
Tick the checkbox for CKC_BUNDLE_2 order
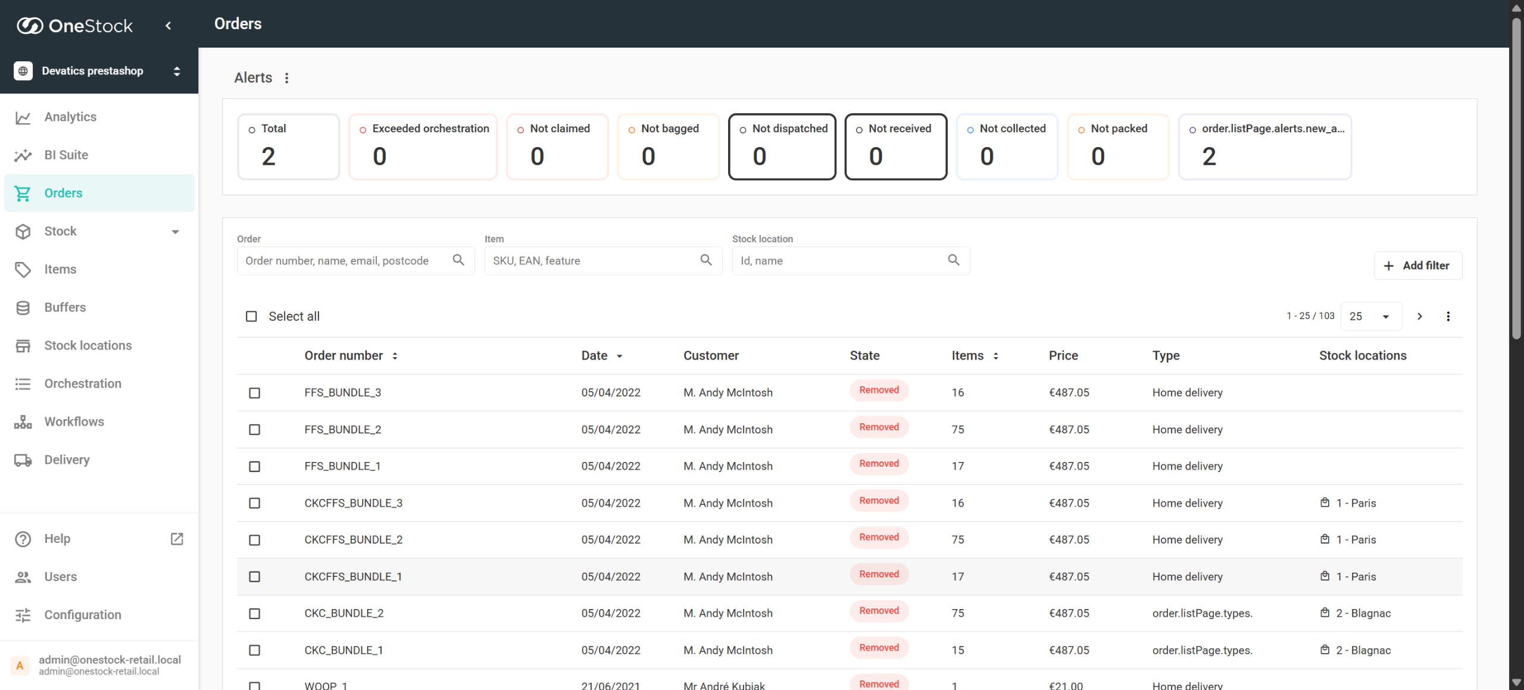pos(255,613)
